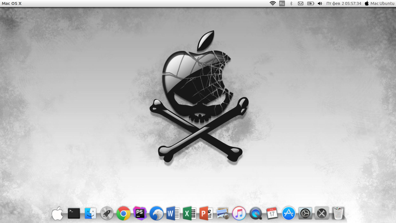Image resolution: width=396 pixels, height=223 pixels.
Task: Launch QuickTime player from the dock
Action: coord(256,214)
